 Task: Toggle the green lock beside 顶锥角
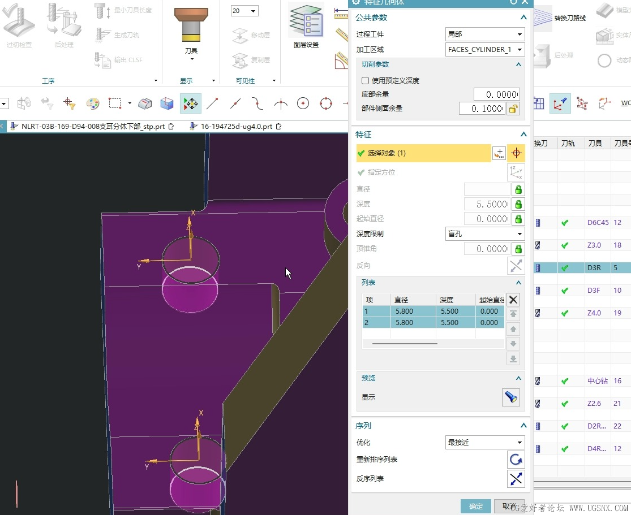(x=518, y=249)
